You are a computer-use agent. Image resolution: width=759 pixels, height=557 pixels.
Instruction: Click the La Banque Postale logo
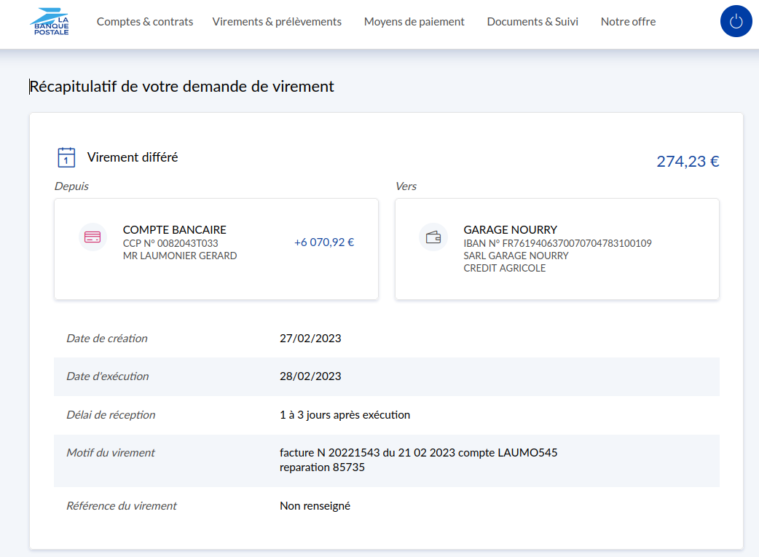coord(50,22)
